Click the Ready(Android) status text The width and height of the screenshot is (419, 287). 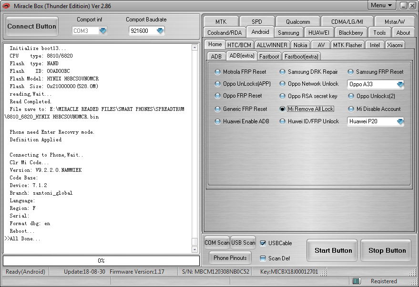(25, 271)
